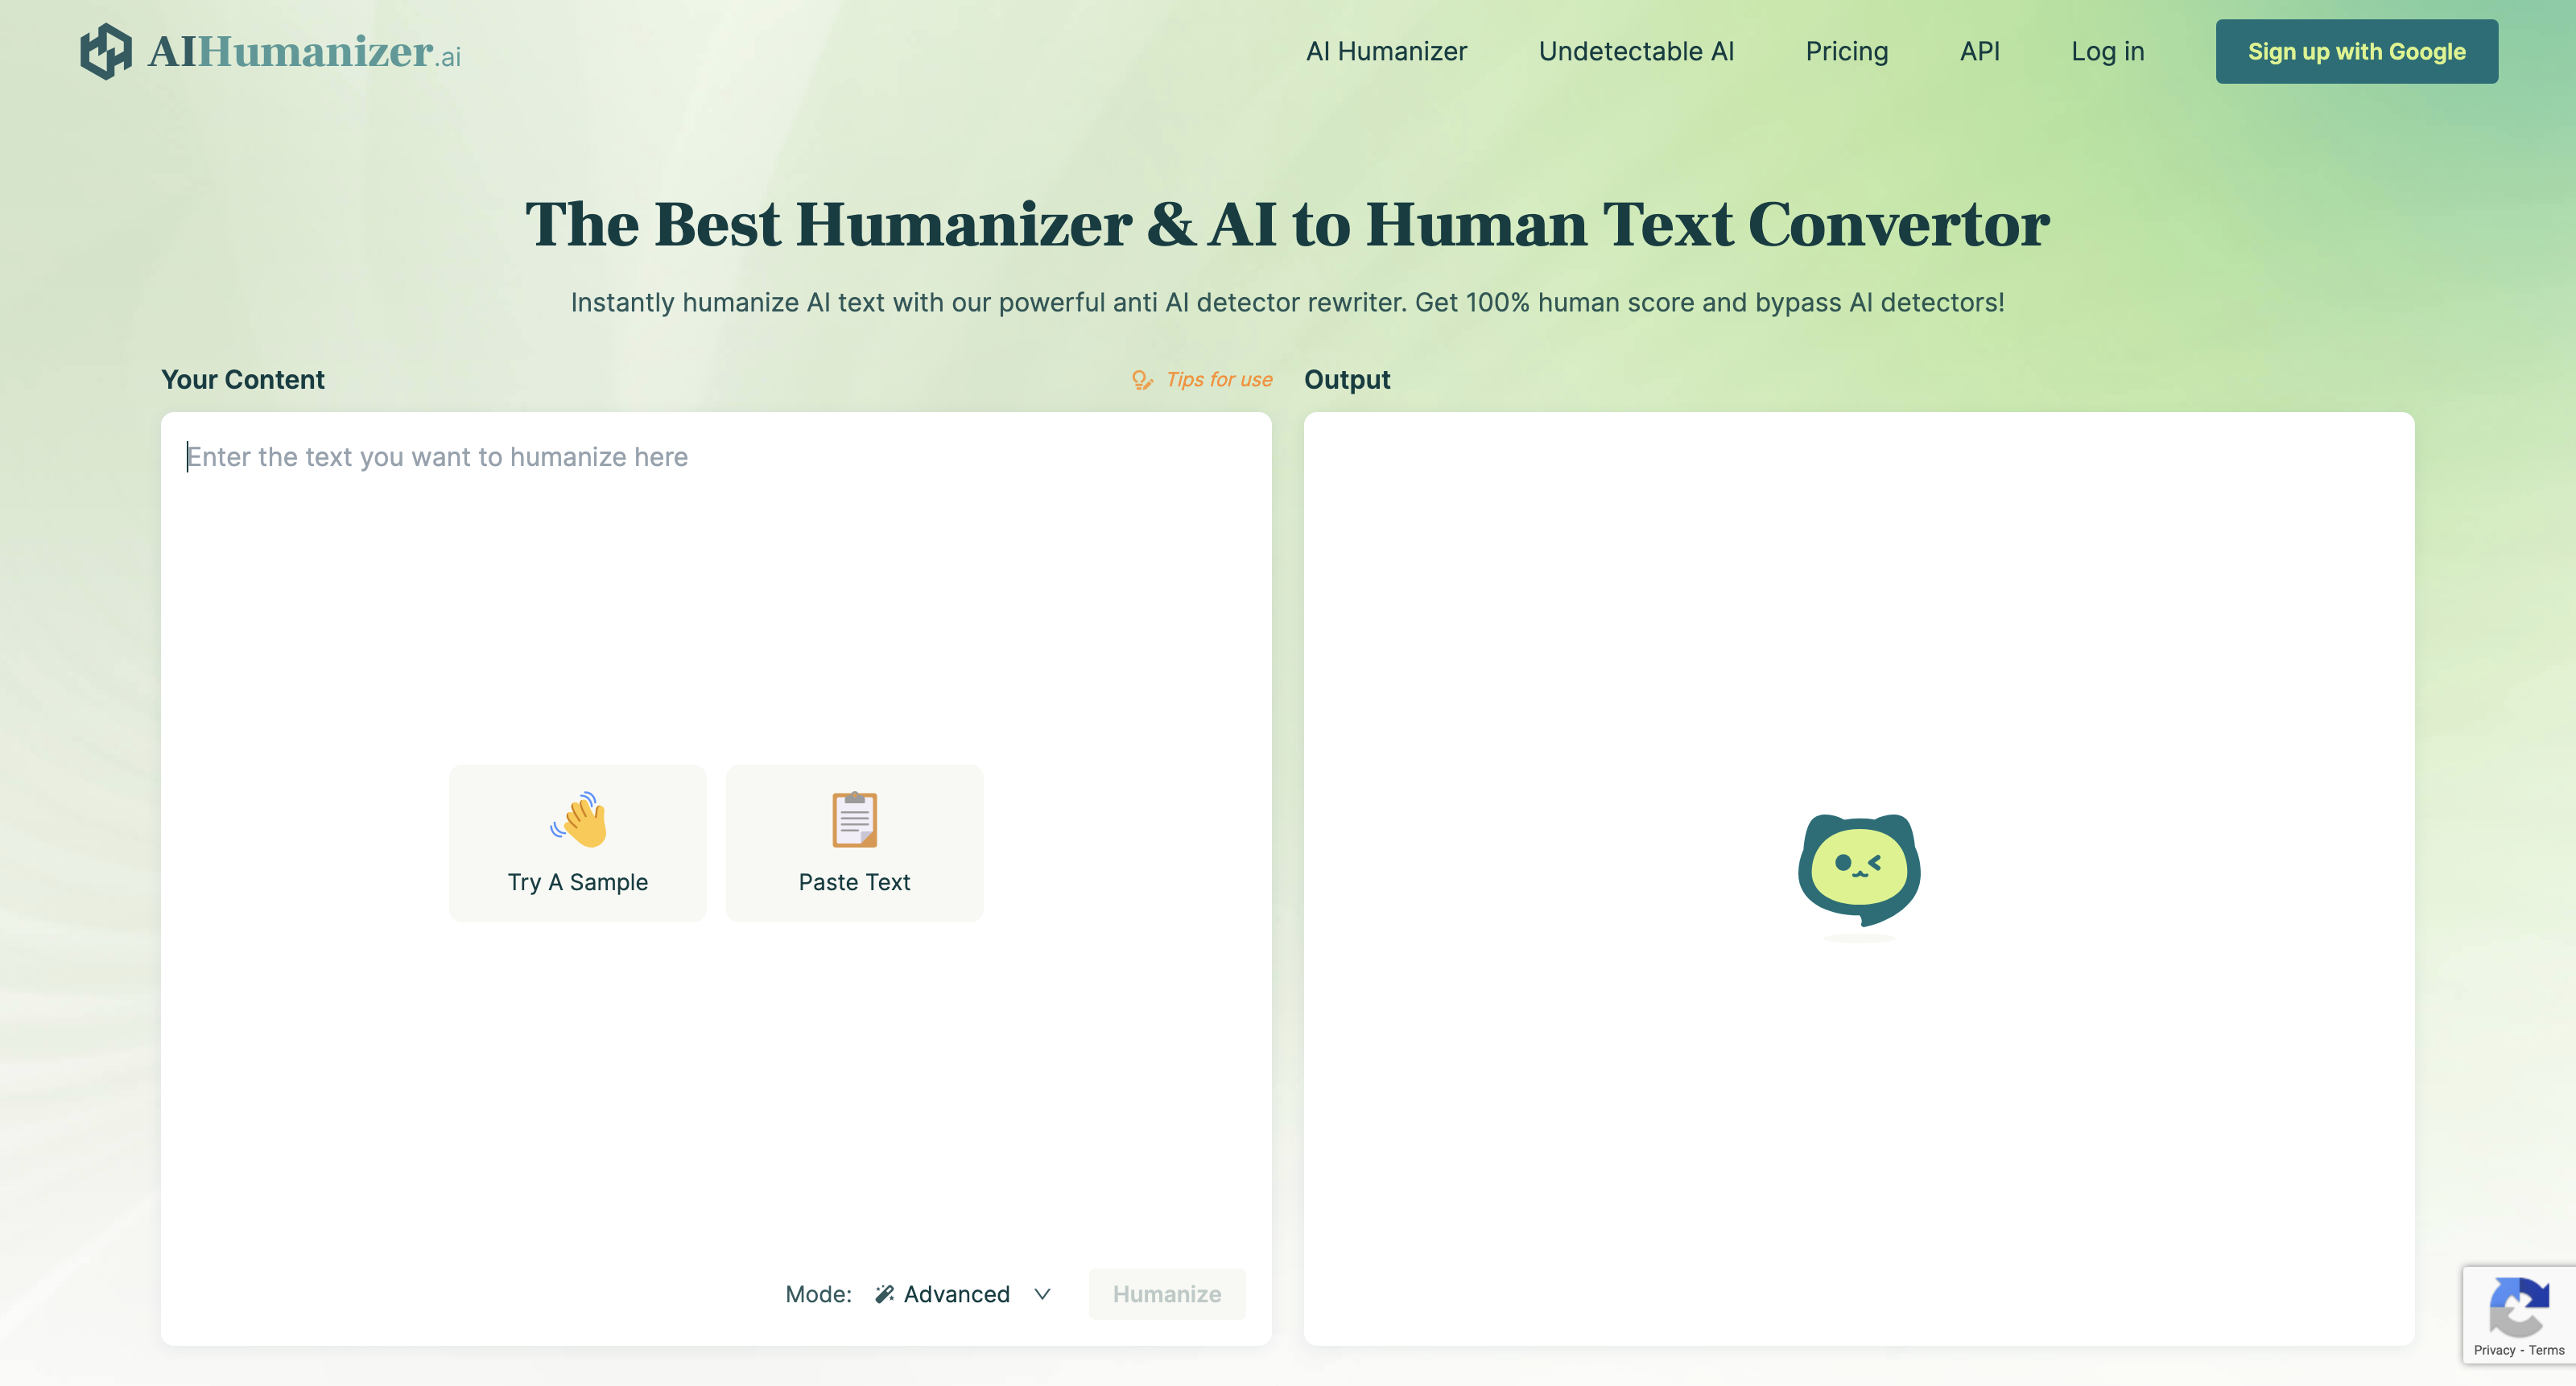2576x1386 pixels.
Task: Click the Humanize button
Action: [1166, 1294]
